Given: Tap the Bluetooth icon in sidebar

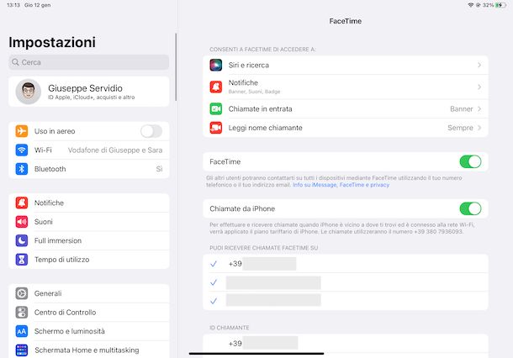Looking at the screenshot, I should coord(22,169).
